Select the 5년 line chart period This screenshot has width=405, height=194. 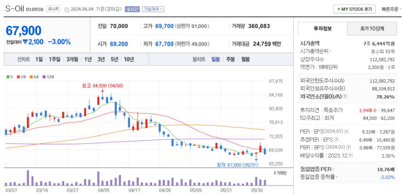(x=114, y=59)
